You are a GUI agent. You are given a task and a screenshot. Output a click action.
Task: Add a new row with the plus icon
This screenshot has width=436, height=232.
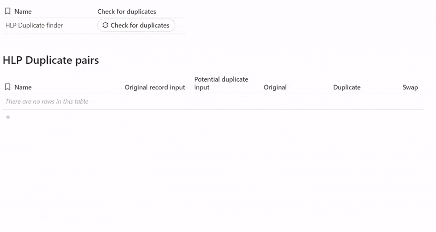coord(8,117)
